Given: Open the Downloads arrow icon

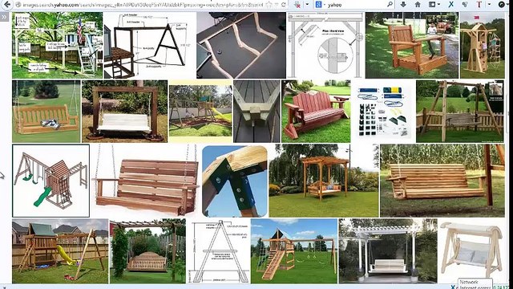Looking at the screenshot, I should click(403, 5).
